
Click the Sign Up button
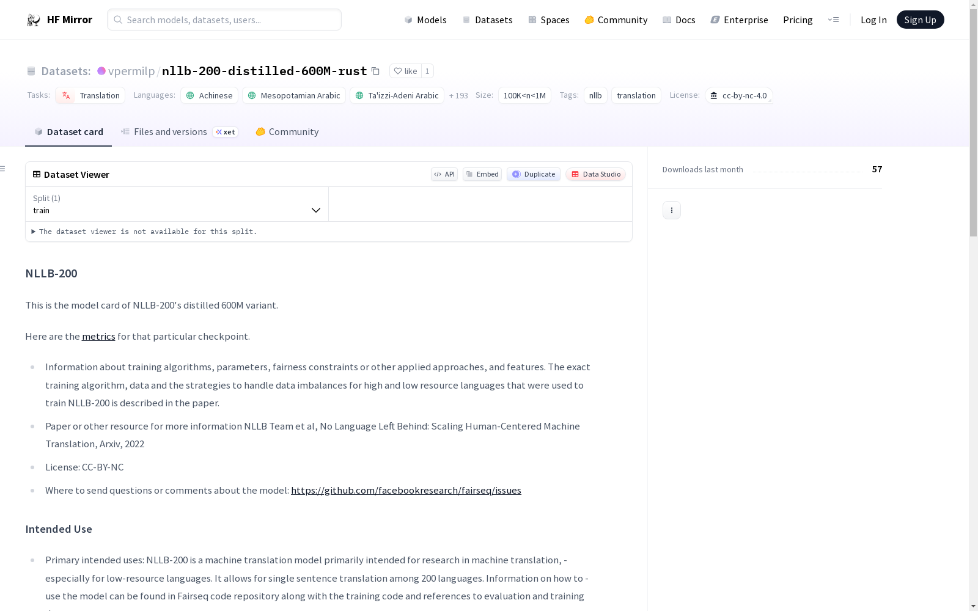pyautogui.click(x=921, y=20)
